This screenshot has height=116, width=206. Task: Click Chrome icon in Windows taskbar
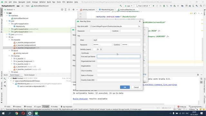pos(16,113)
